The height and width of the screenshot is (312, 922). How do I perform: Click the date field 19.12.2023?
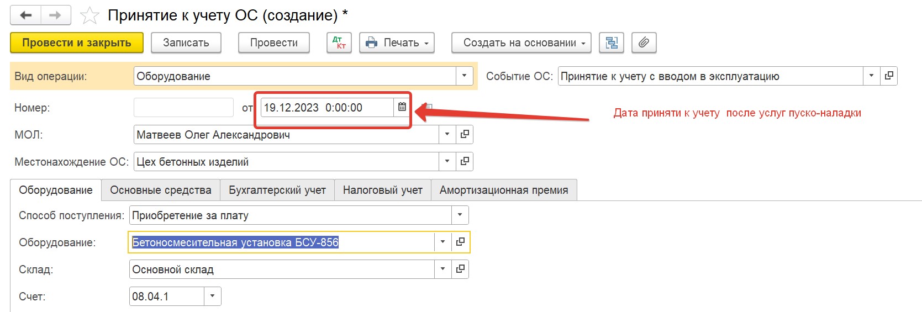tap(327, 107)
